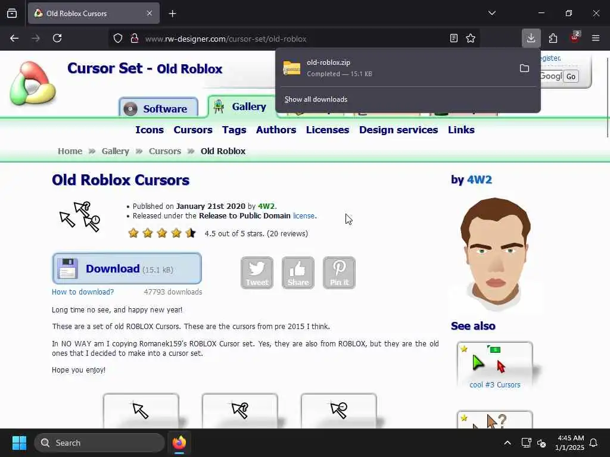Viewport: 610px width, 457px height.
Task: Open the list all tabs dropdown
Action: click(491, 13)
